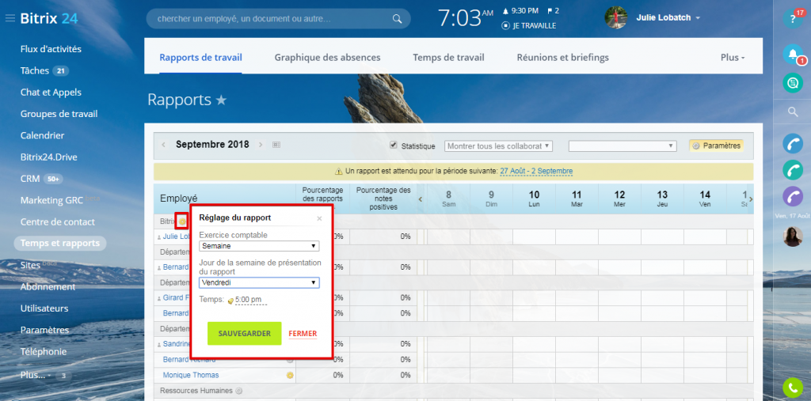Open the Vendredi weekday dropdown
Image resolution: width=811 pixels, height=401 pixels.
point(259,282)
